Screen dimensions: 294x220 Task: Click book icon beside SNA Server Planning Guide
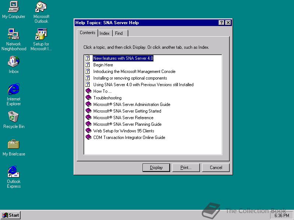88,124
